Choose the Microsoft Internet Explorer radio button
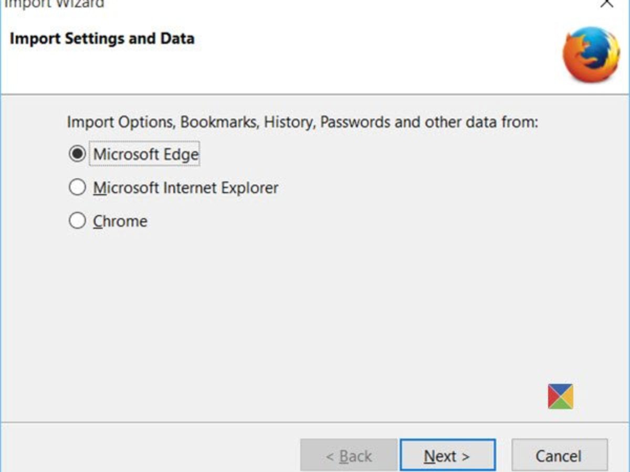 77,187
